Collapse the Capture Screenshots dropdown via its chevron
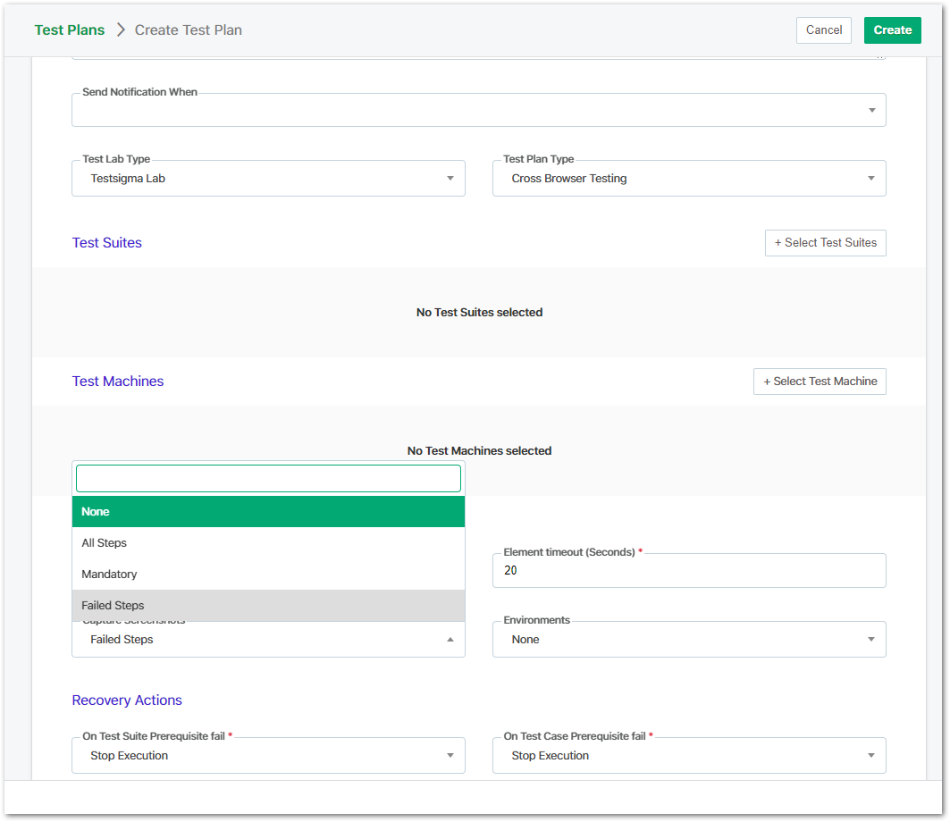Viewport: 950px width, 822px height. tap(450, 639)
